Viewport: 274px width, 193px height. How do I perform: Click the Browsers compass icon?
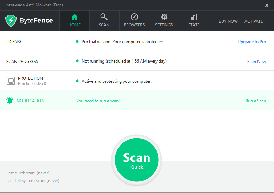pyautogui.click(x=134, y=17)
